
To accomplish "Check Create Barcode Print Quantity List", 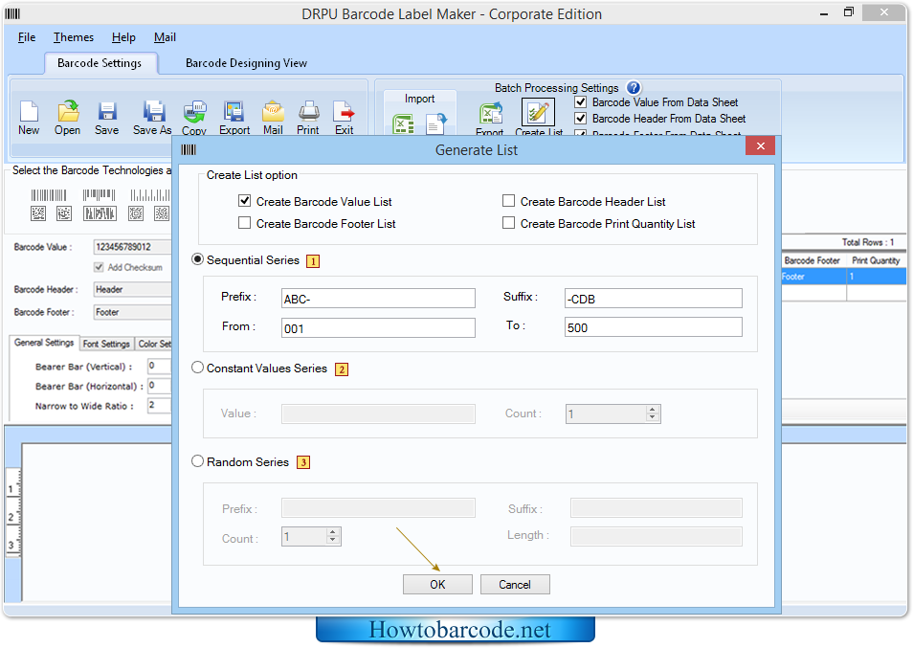I will 509,223.
